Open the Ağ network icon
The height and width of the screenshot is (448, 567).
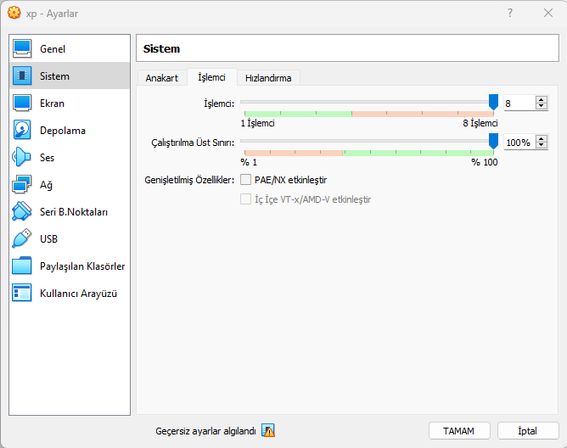[x=22, y=185]
